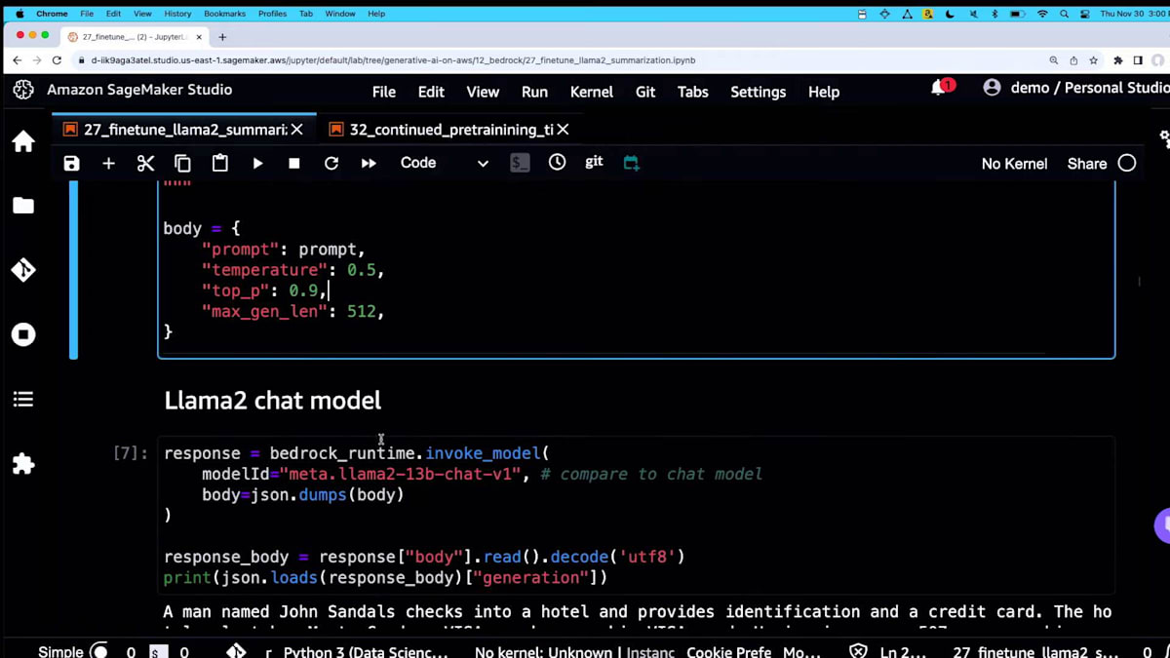
Task: Open the Run menu in SageMaker Studio
Action: (534, 92)
